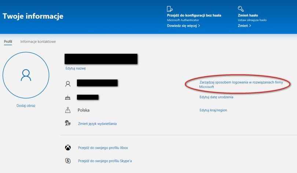Click Edytuj kraj/region link
Image resolution: width=297 pixels, height=173 pixels.
(x=213, y=110)
